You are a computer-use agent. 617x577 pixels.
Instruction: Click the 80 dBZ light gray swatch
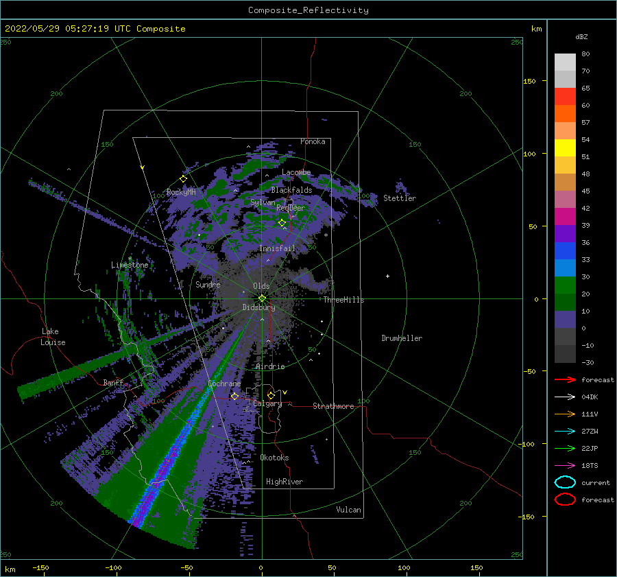(x=565, y=62)
